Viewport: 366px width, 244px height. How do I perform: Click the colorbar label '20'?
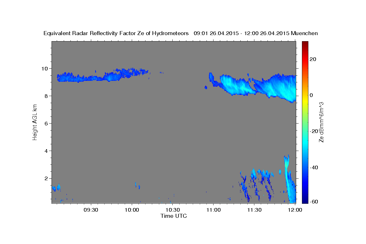click(x=313, y=59)
